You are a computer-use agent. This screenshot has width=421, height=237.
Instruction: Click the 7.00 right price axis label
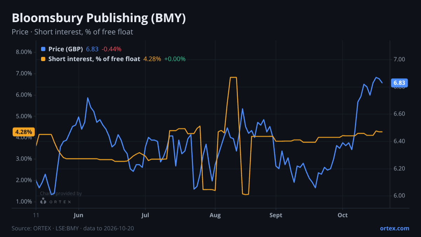(399, 59)
